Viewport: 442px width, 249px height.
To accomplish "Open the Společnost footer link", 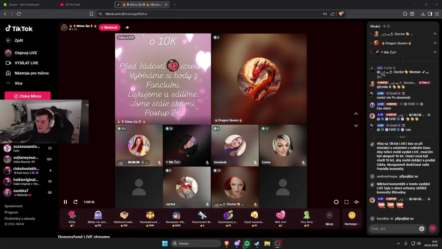I will click(13, 206).
